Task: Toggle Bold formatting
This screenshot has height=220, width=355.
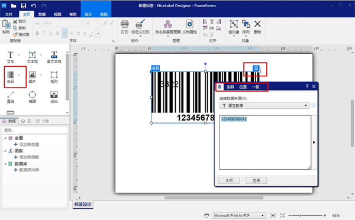Action: point(37,33)
